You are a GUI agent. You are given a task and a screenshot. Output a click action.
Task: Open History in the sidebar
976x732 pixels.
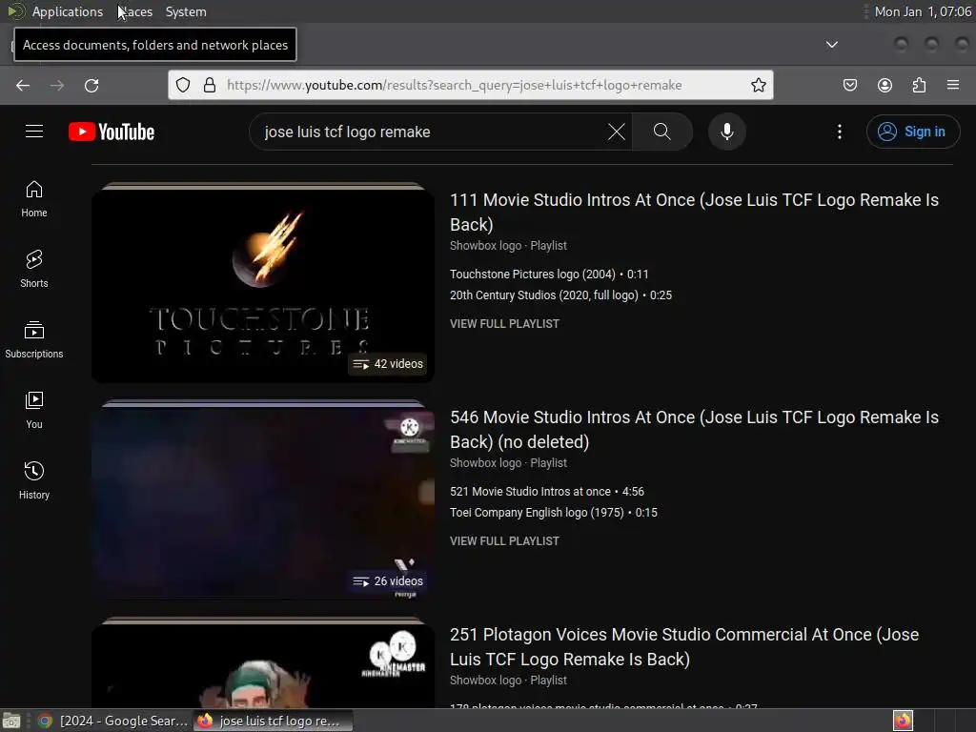point(34,481)
